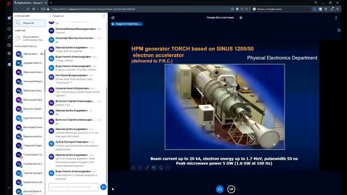The image size is (347, 195).
Task: Select user Иванов Артем at top of list
Action: 30,54
